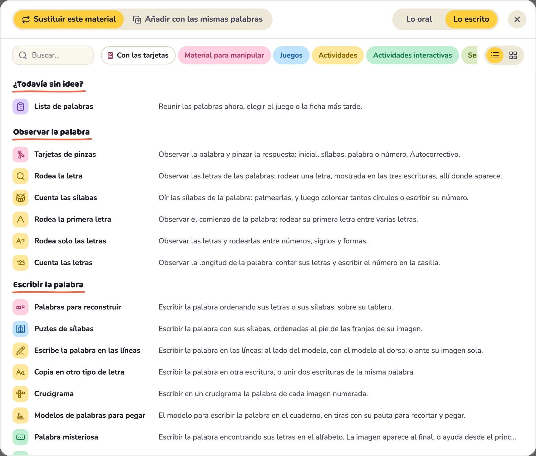Click the Tarjetas de pinzas icon

[x=20, y=154]
